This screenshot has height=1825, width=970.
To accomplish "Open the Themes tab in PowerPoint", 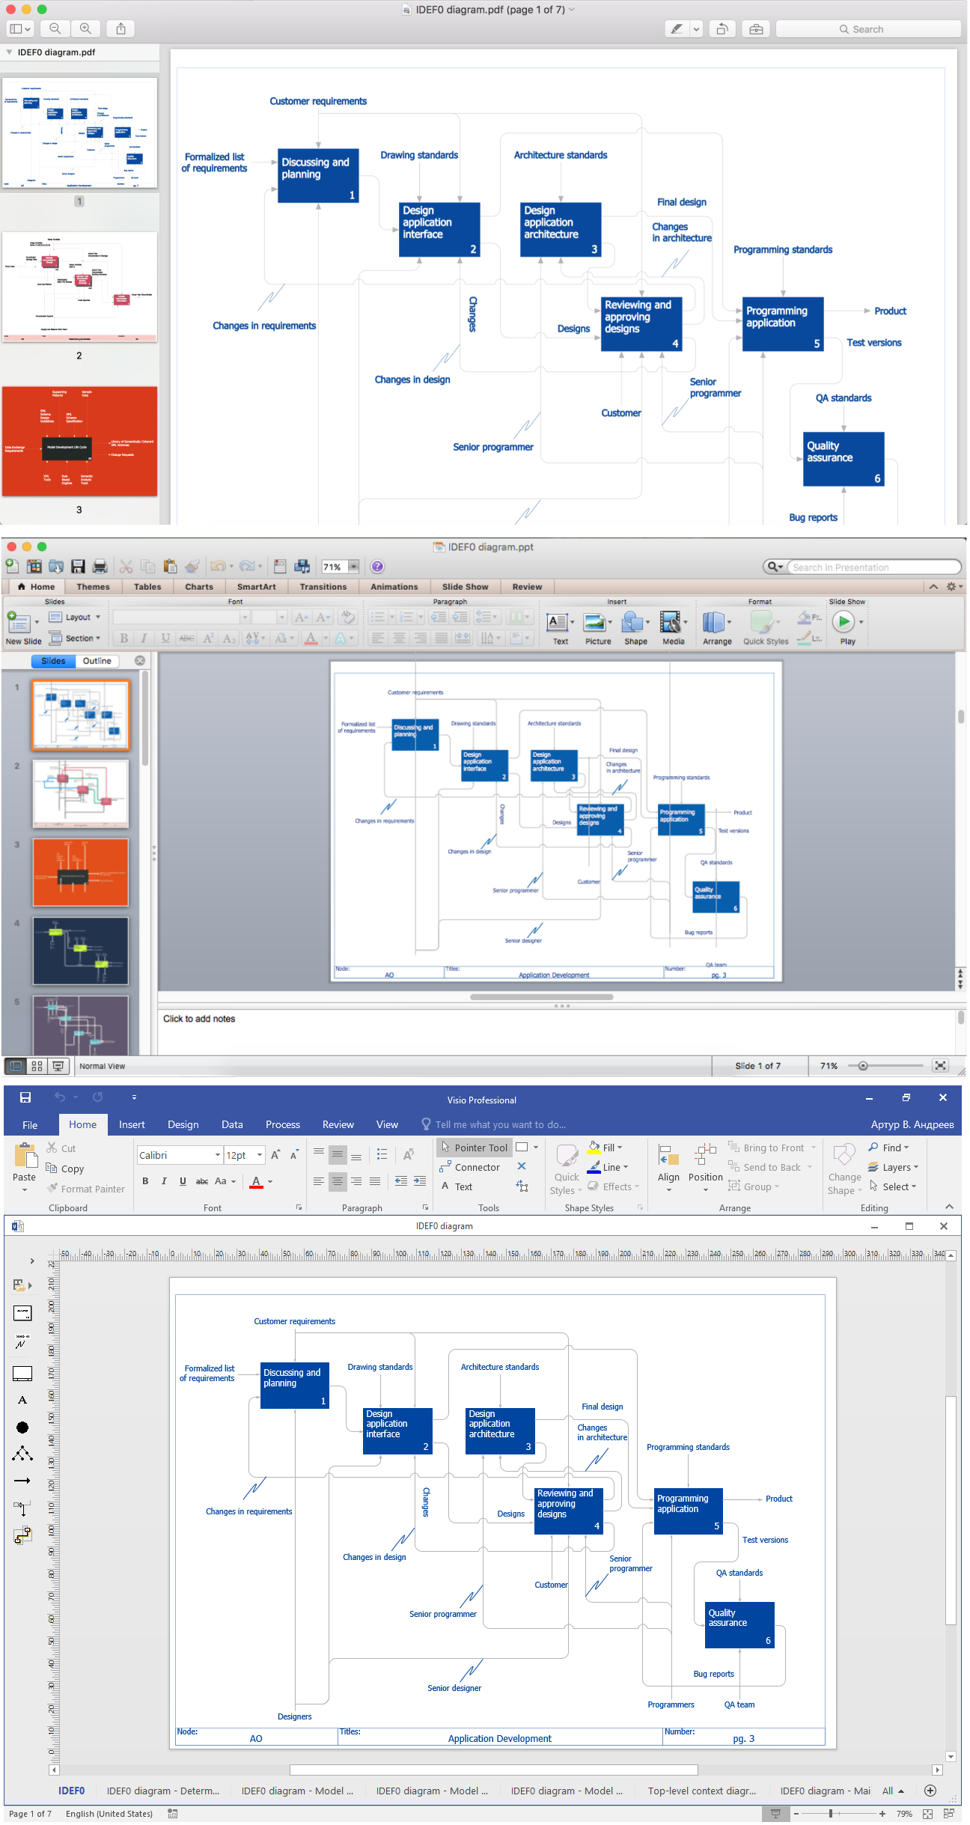I will tap(93, 587).
